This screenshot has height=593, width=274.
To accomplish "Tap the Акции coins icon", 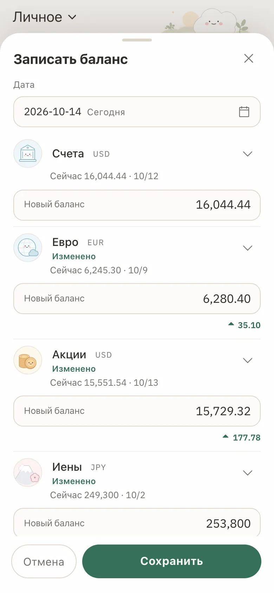I will [28, 360].
